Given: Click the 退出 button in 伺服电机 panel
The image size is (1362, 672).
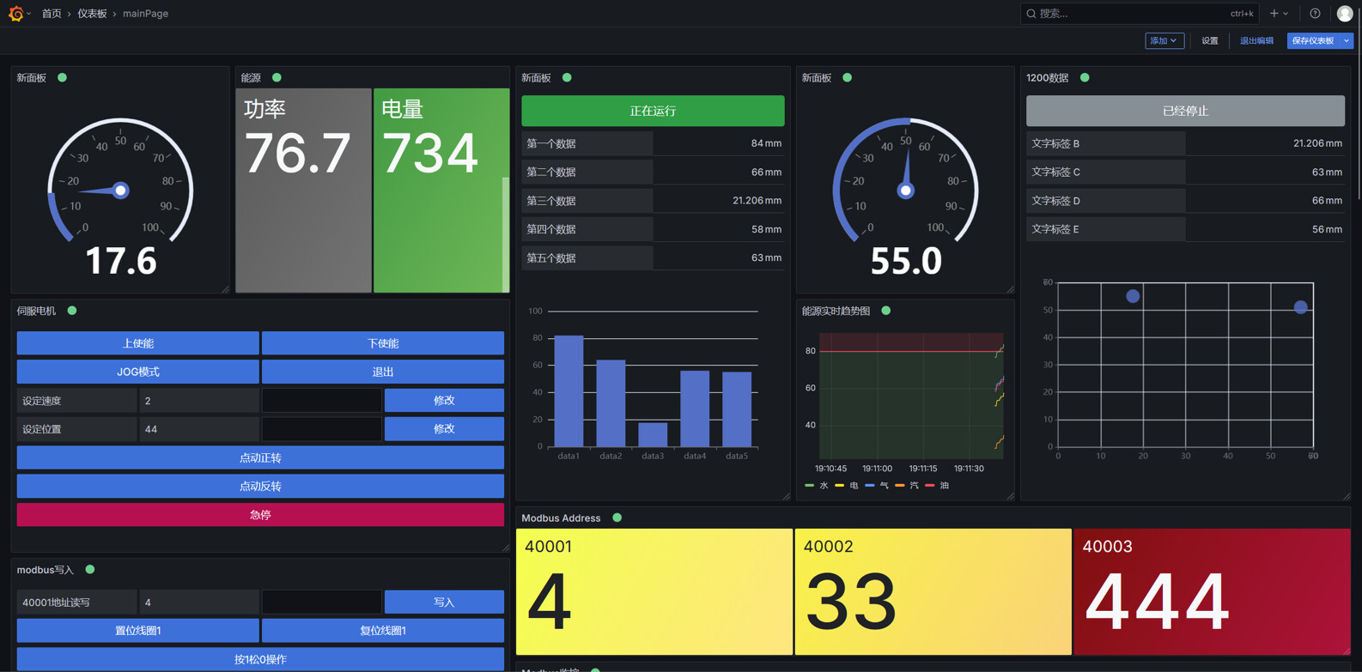Looking at the screenshot, I should click(383, 372).
